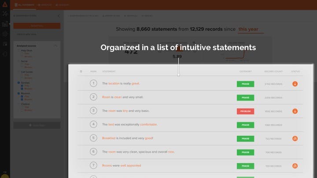Click PRAISE badge for Breakfast statement
The width and height of the screenshot is (317, 178).
245,138
